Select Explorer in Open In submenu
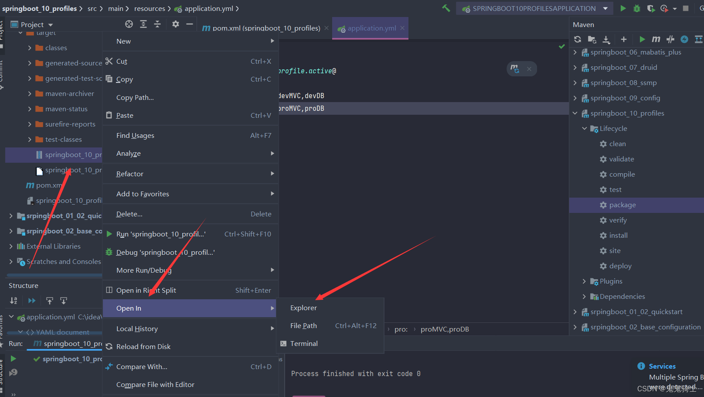704x397 pixels. 331,308
